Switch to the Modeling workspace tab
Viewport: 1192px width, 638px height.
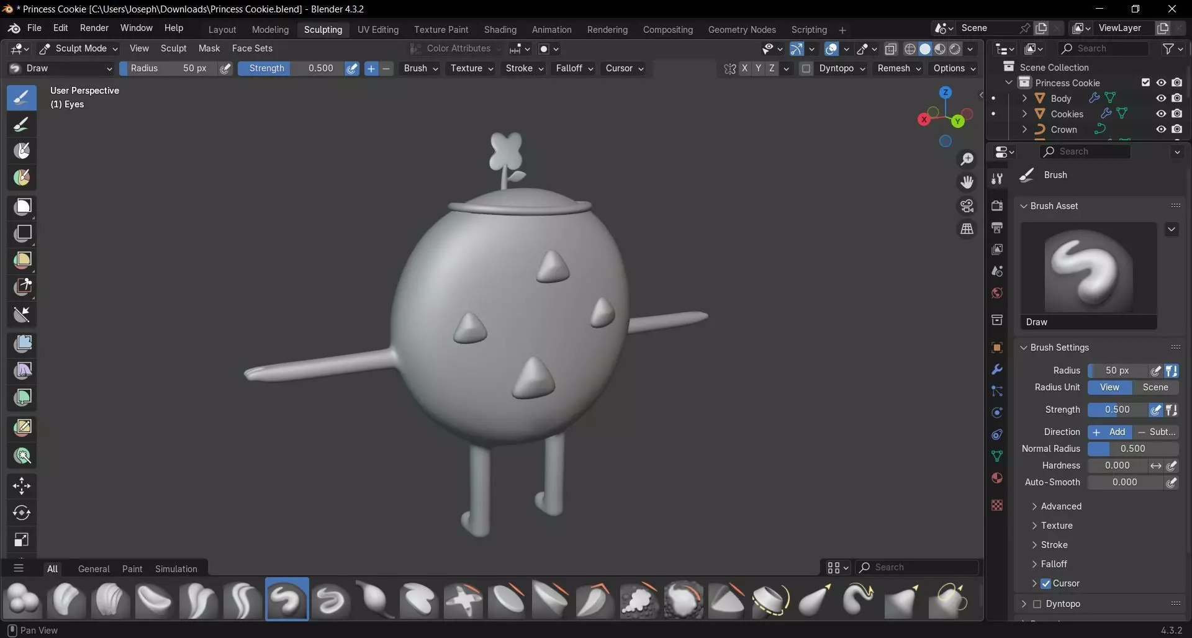pyautogui.click(x=270, y=30)
